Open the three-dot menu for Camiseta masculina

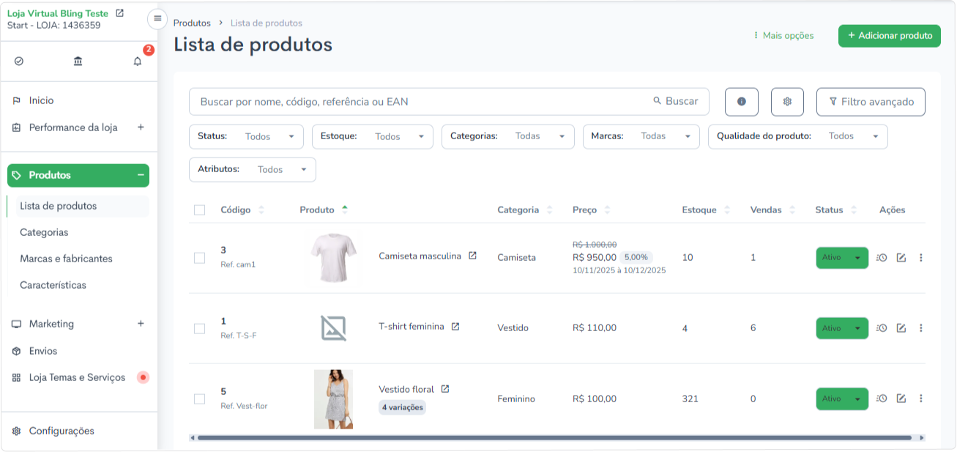click(921, 258)
